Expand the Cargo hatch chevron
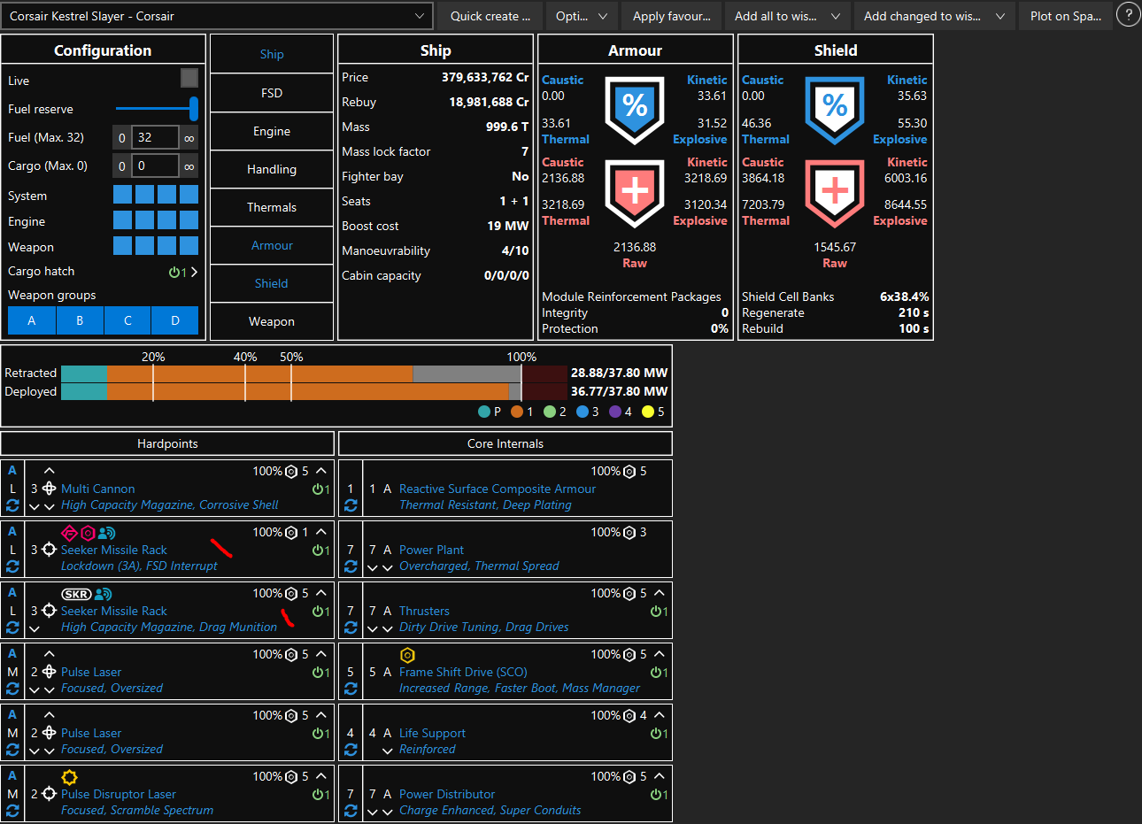 point(194,272)
